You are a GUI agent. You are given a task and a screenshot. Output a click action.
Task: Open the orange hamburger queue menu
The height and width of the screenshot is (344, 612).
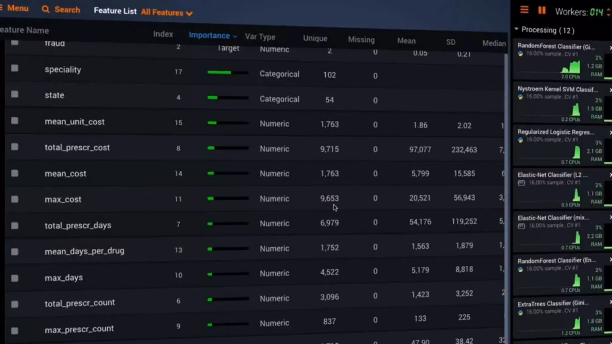coord(524,10)
